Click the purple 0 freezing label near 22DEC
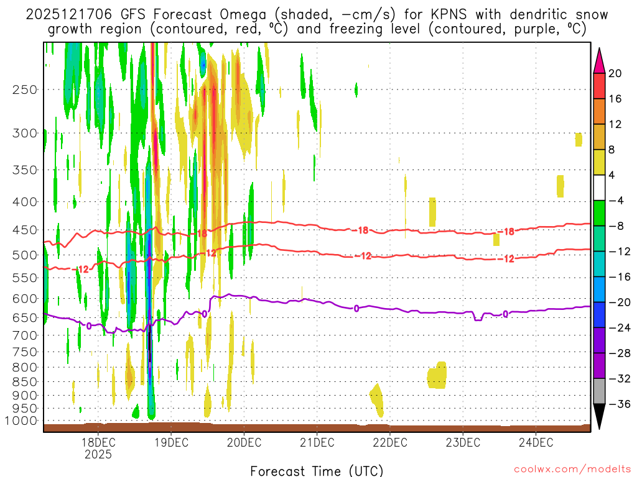The height and width of the screenshot is (477, 637). click(x=356, y=309)
